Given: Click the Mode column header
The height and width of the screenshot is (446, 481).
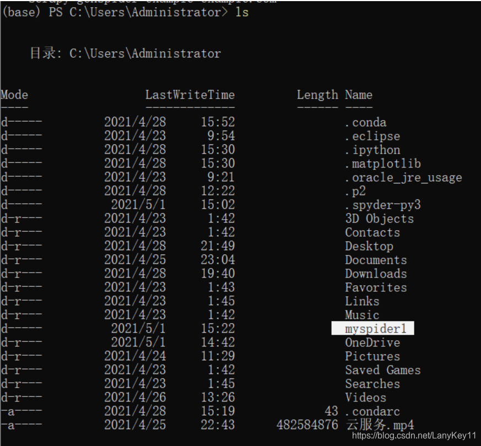Looking at the screenshot, I should (x=14, y=95).
